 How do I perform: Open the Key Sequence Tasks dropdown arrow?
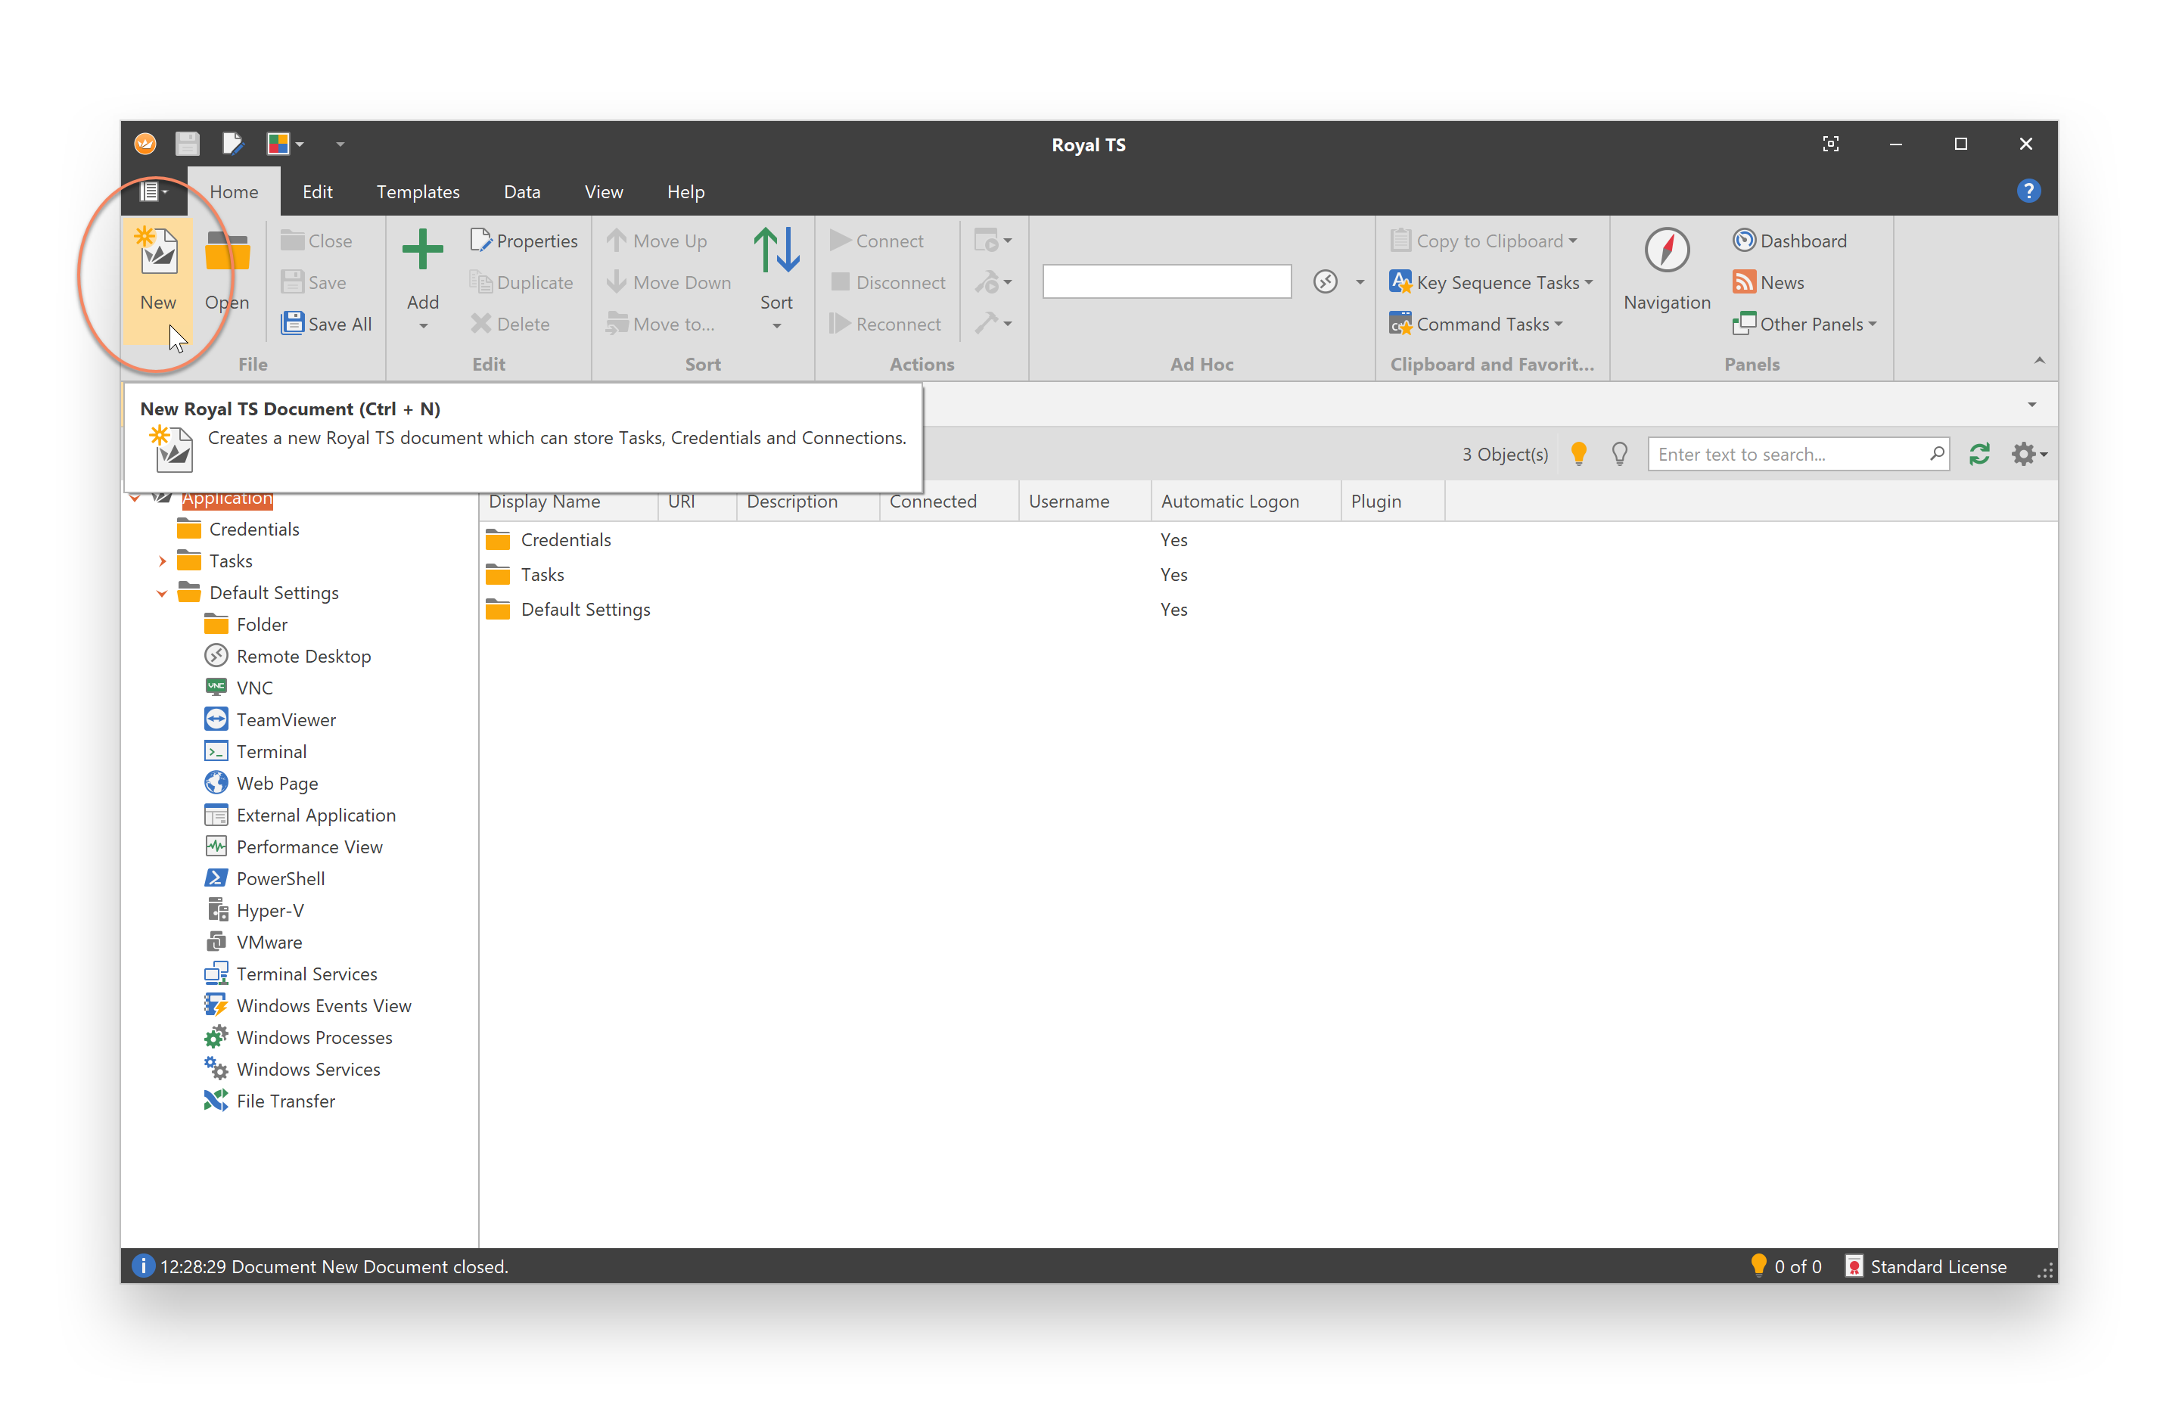(1589, 283)
